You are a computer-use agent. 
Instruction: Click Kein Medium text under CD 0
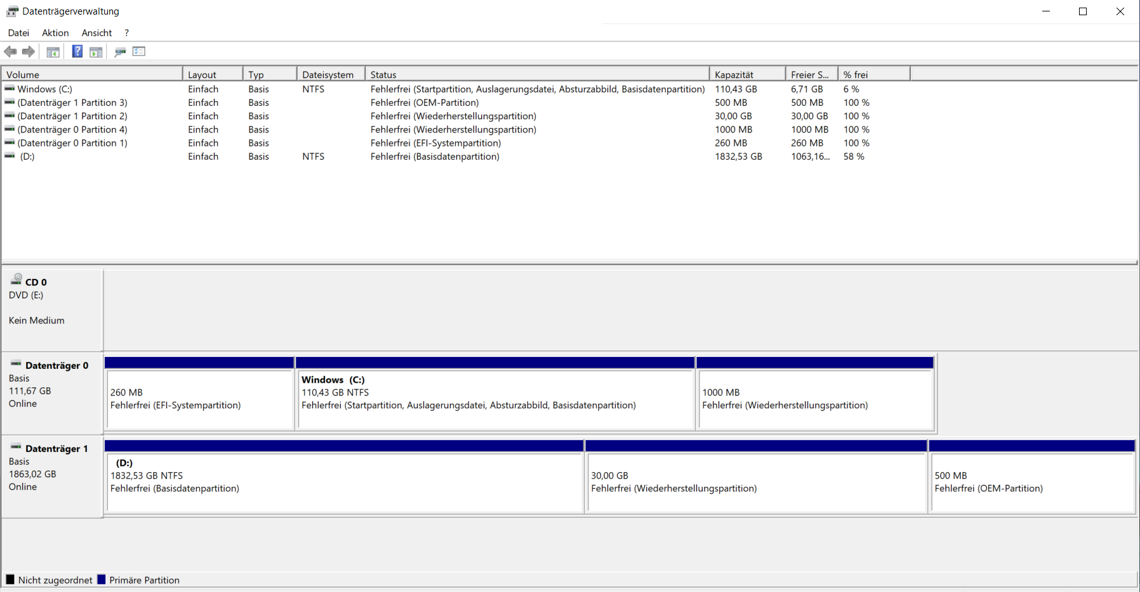pyautogui.click(x=37, y=320)
